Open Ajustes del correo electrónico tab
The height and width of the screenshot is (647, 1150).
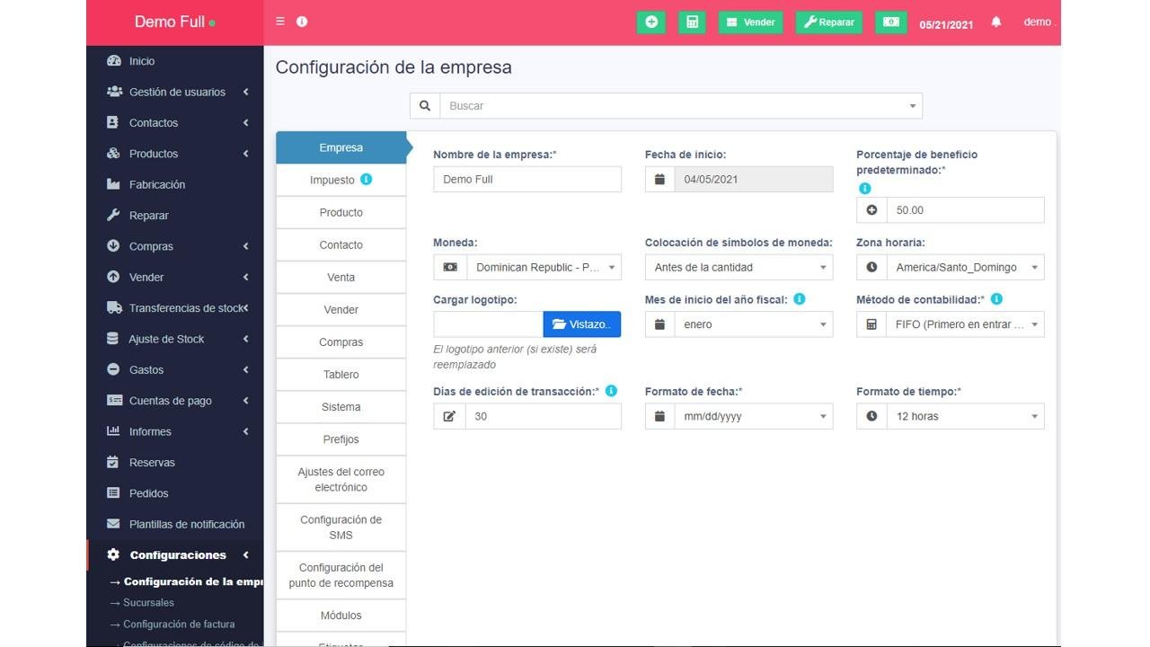coord(341,480)
